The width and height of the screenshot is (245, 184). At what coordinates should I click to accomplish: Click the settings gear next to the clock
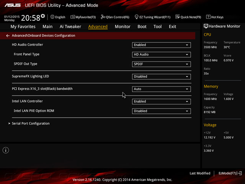[x=43, y=16]
